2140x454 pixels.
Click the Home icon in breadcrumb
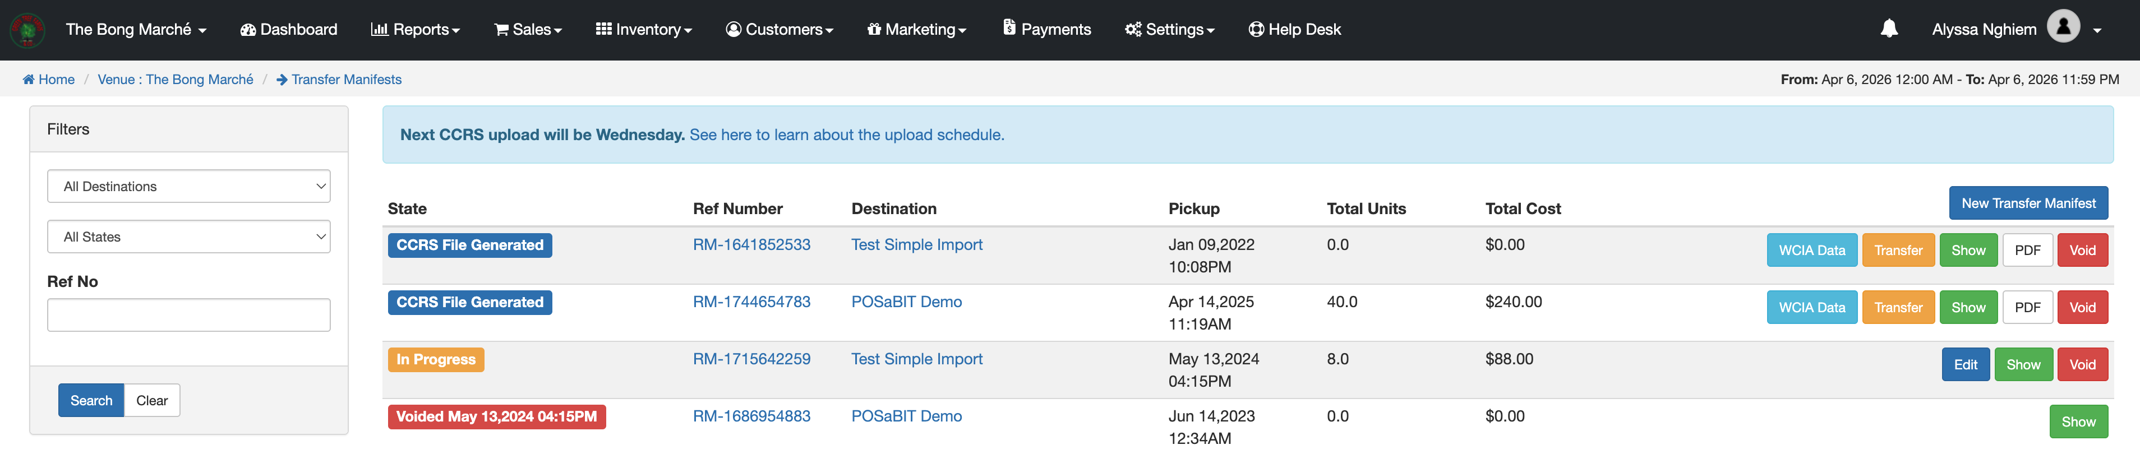click(28, 80)
